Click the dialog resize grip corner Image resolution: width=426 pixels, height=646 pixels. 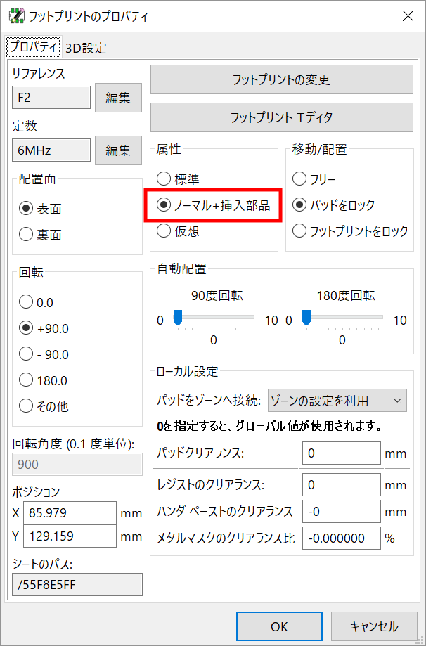421,641
